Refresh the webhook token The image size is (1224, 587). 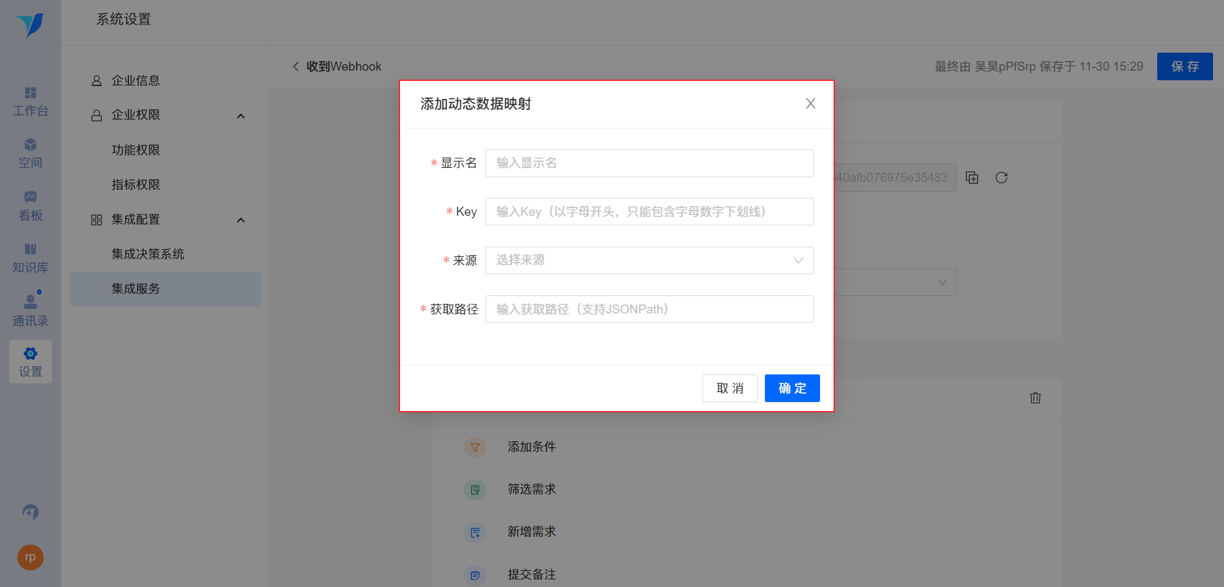click(x=1001, y=177)
